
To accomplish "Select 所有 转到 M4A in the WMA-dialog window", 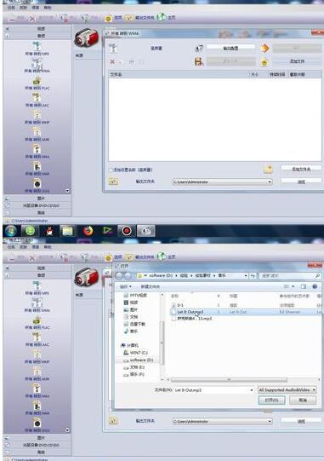I will pos(37,152).
